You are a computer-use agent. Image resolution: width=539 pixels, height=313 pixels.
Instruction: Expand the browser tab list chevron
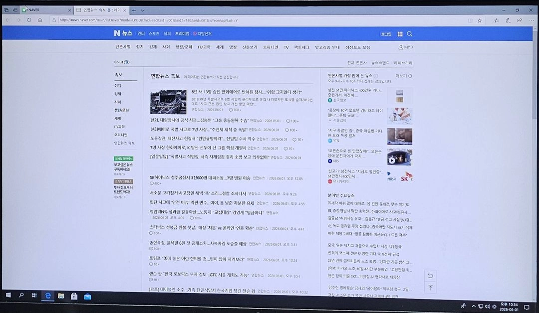(x=143, y=10)
